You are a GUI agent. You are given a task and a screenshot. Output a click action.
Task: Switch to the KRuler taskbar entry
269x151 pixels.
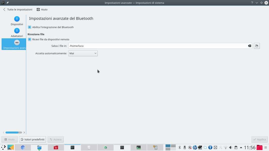155,147
